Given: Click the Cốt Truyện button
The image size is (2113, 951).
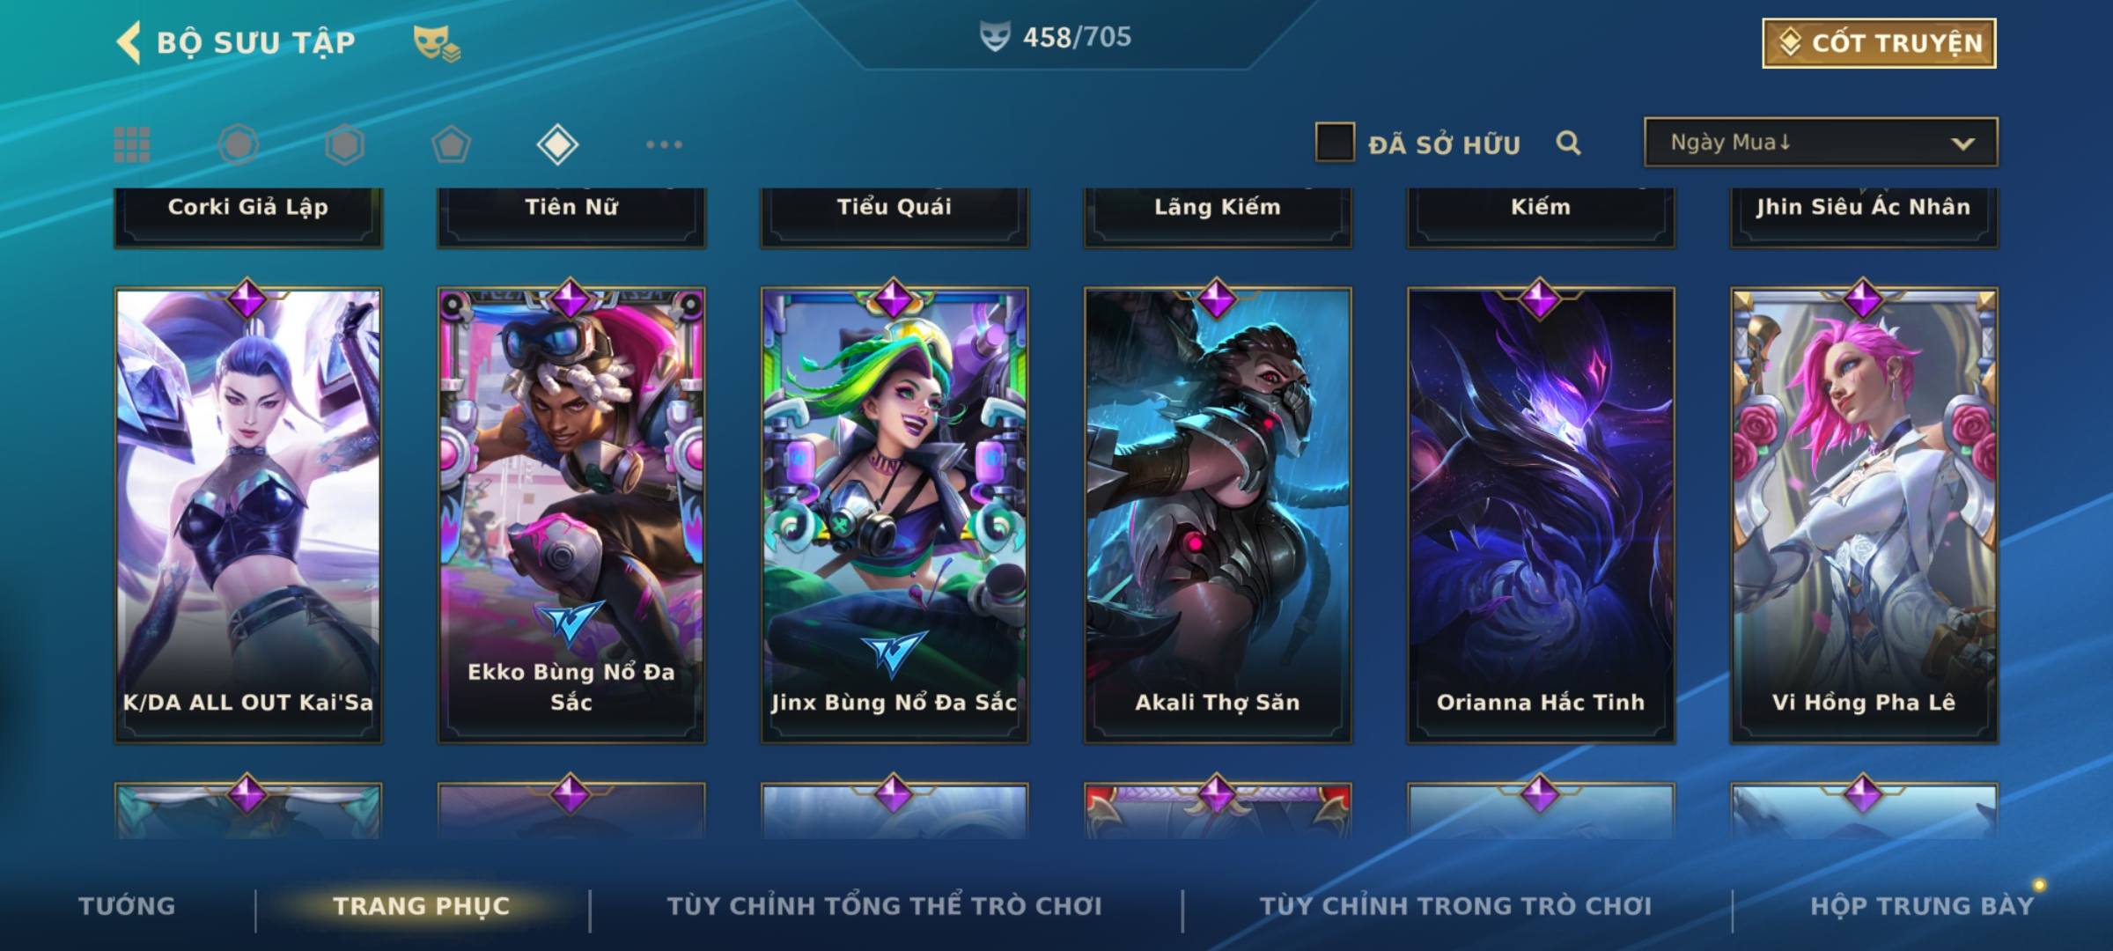Looking at the screenshot, I should 1879,43.
